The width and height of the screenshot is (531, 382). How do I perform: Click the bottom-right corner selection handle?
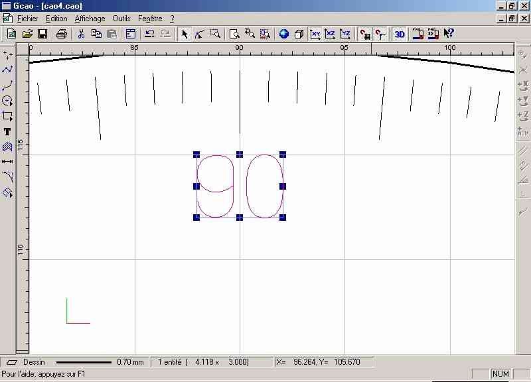click(x=283, y=218)
